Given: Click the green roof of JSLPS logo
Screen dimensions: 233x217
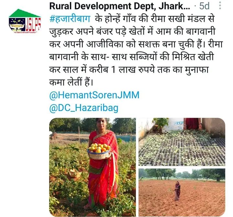Looking at the screenshot, I should coord(24,13).
